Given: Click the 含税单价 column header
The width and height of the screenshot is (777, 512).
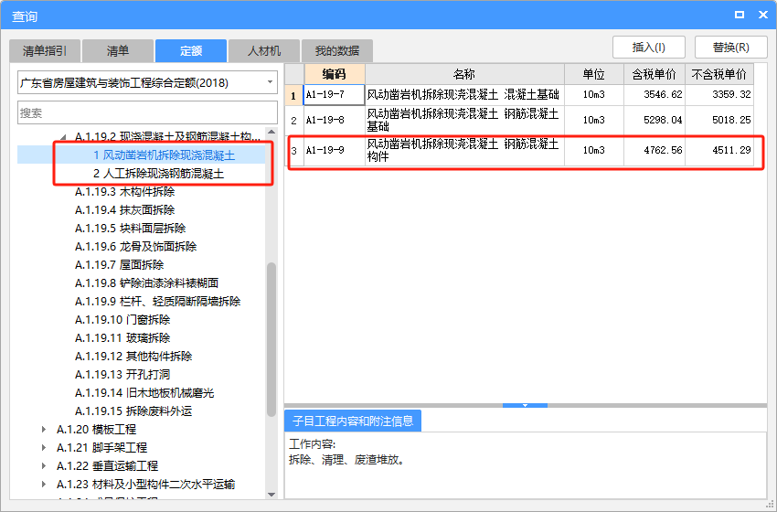Looking at the screenshot, I should point(655,74).
